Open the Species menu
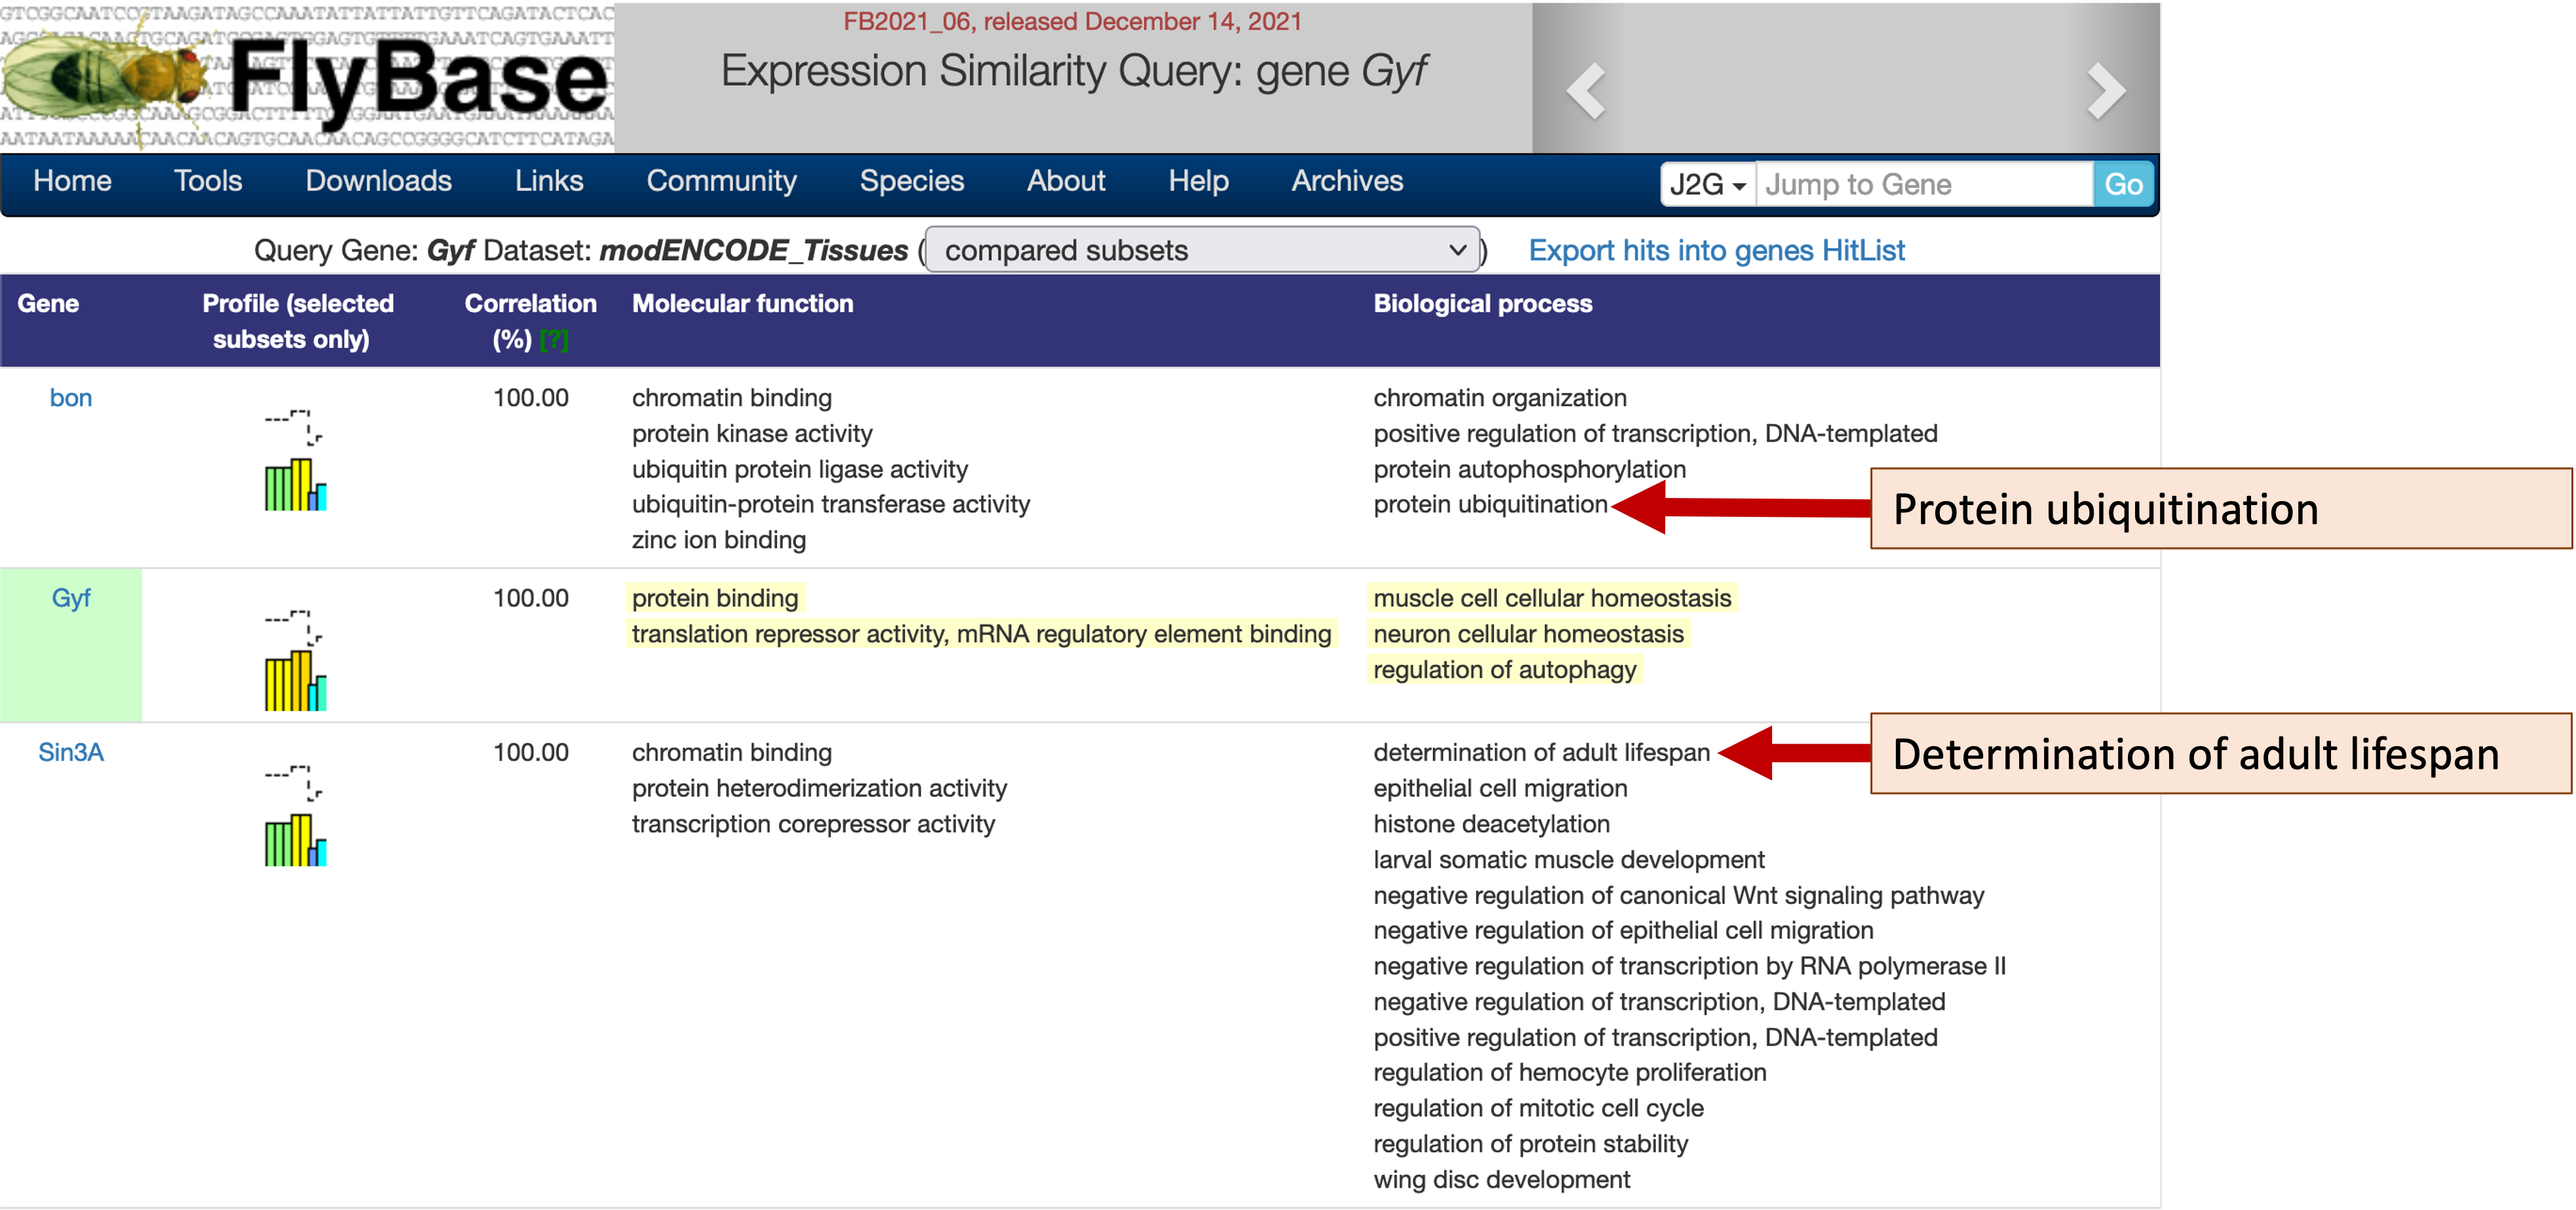The height and width of the screenshot is (1210, 2576). click(x=911, y=181)
